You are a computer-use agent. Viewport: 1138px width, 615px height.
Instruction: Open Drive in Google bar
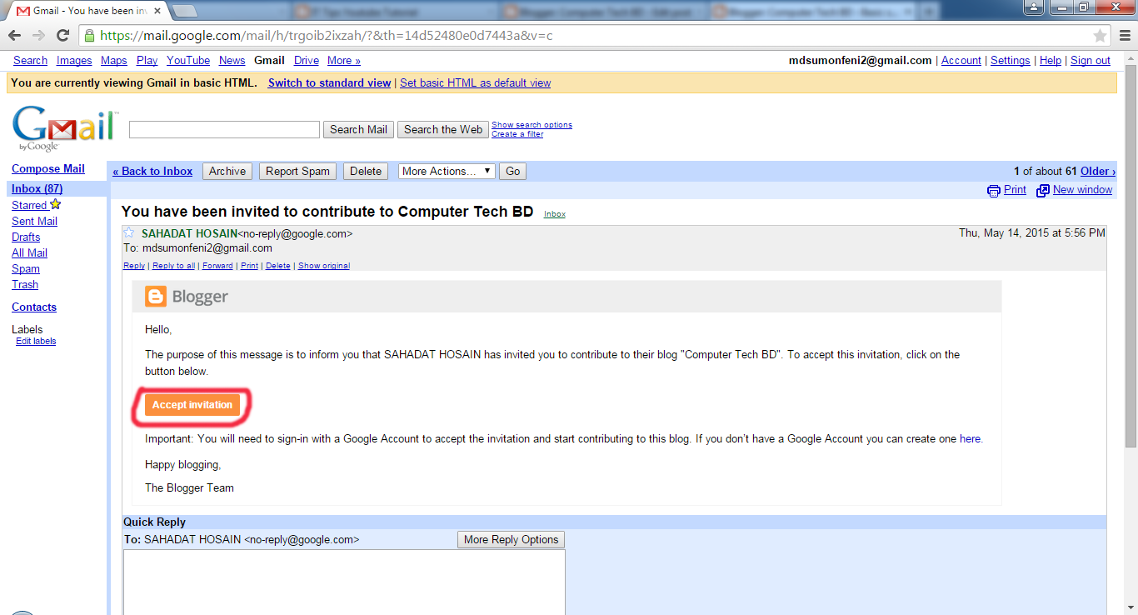coord(307,60)
